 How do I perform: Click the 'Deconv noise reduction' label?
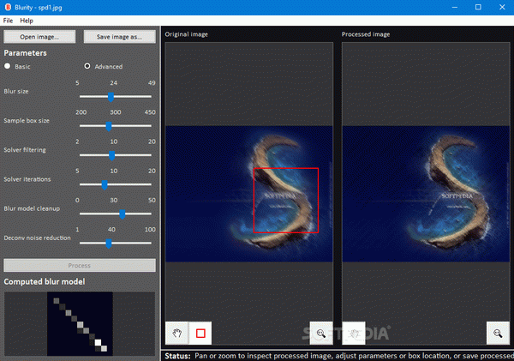coord(37,238)
